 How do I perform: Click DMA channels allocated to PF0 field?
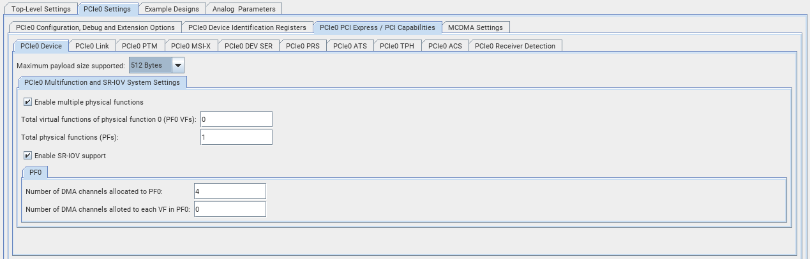[x=229, y=191]
